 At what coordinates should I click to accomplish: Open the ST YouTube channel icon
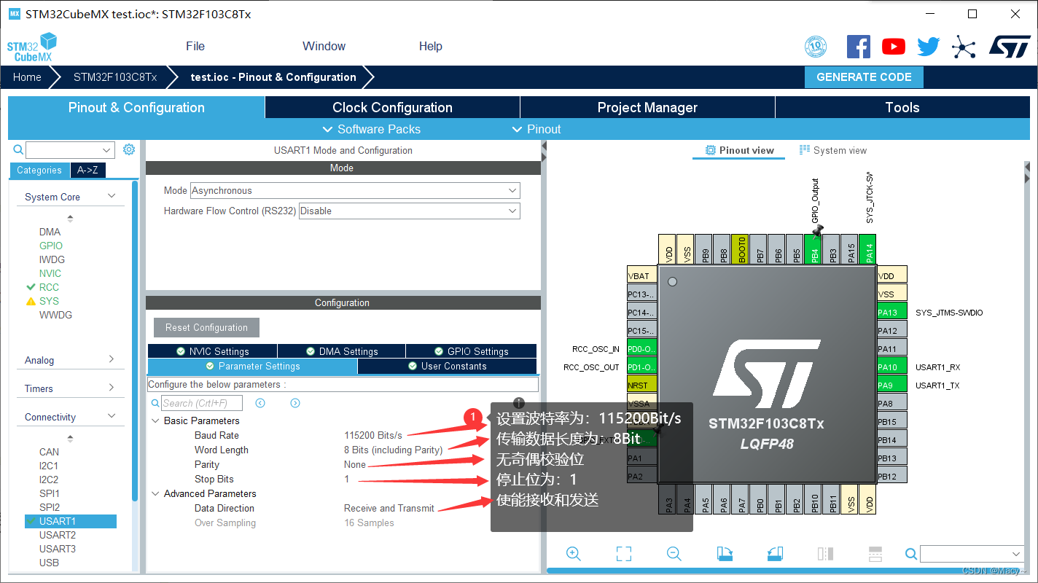894,47
